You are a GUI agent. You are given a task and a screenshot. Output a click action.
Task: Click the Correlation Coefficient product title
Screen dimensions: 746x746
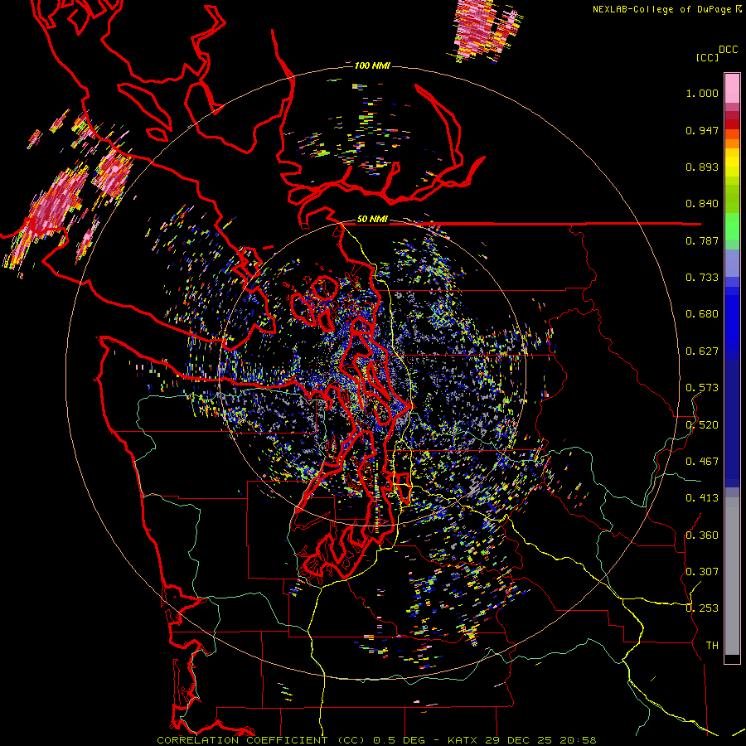coord(261,740)
